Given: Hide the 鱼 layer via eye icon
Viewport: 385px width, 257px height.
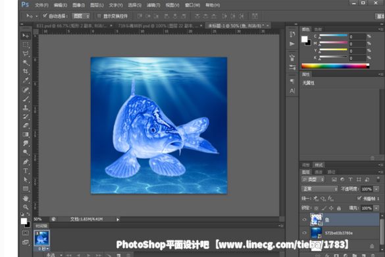Looking at the screenshot, I should 305,219.
